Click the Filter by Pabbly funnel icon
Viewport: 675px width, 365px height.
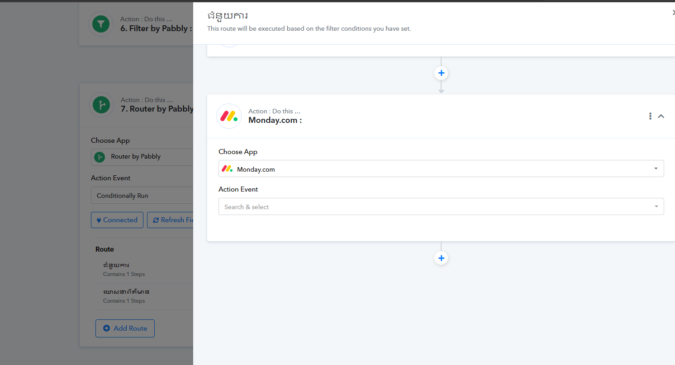coord(101,24)
